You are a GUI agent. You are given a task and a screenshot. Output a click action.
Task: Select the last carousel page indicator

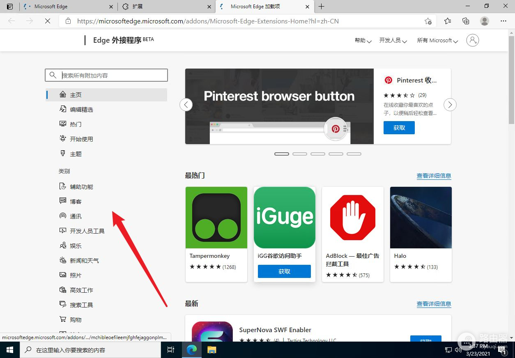tap(354, 154)
